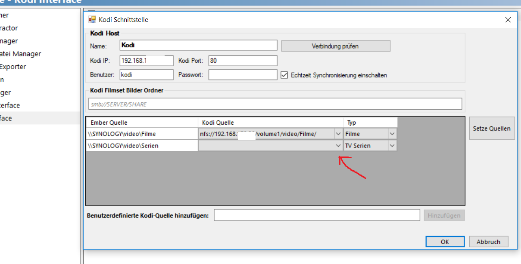This screenshot has height=264, width=521.
Task: Click the Kodi Quelle column header
Action: [271, 123]
